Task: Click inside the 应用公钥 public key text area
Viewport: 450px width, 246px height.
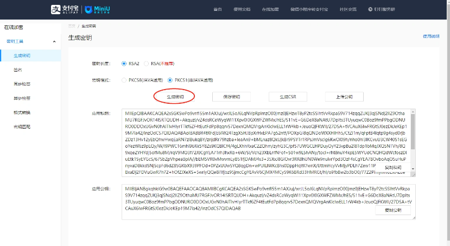Action: coord(268,202)
